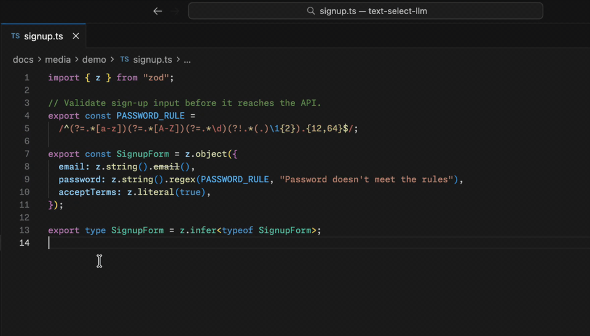The width and height of the screenshot is (590, 336).
Task: Click the magnifier icon in the search bar
Action: click(311, 11)
